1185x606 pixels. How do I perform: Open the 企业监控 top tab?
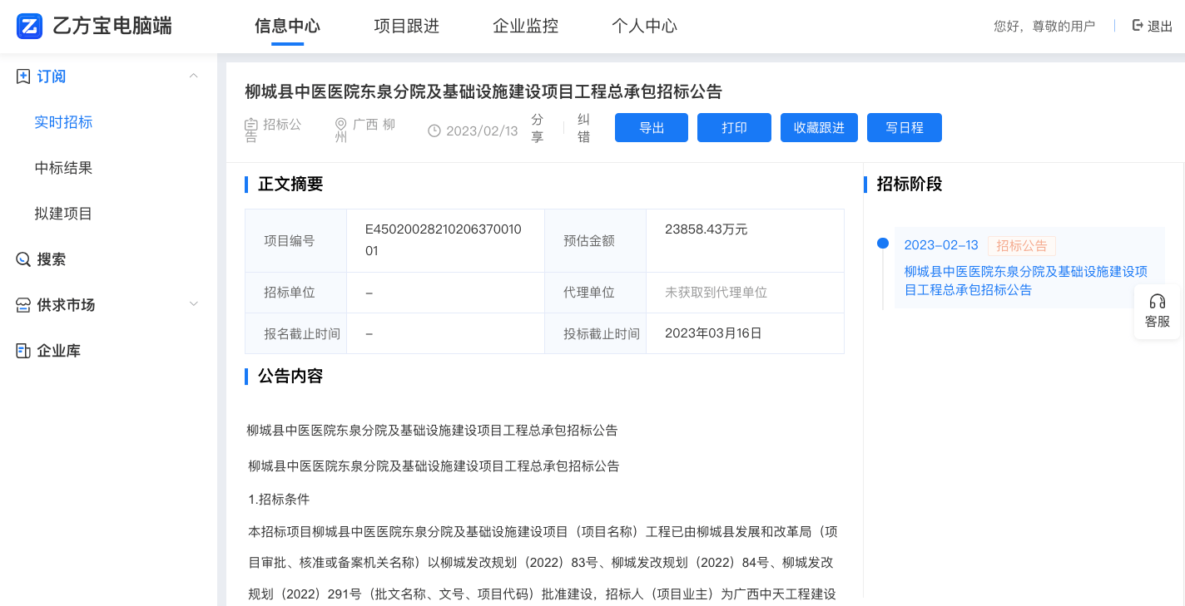[525, 26]
